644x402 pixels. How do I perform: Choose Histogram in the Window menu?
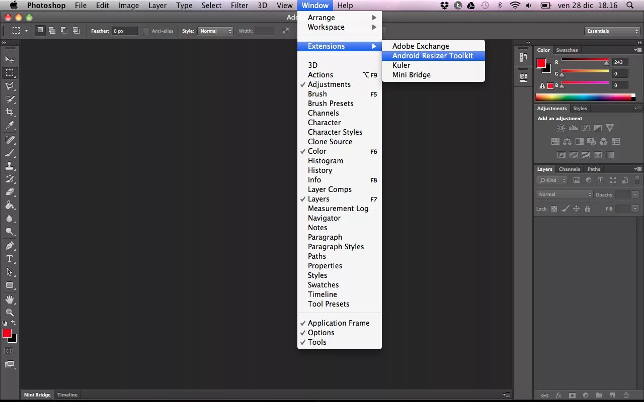pyautogui.click(x=340, y=161)
